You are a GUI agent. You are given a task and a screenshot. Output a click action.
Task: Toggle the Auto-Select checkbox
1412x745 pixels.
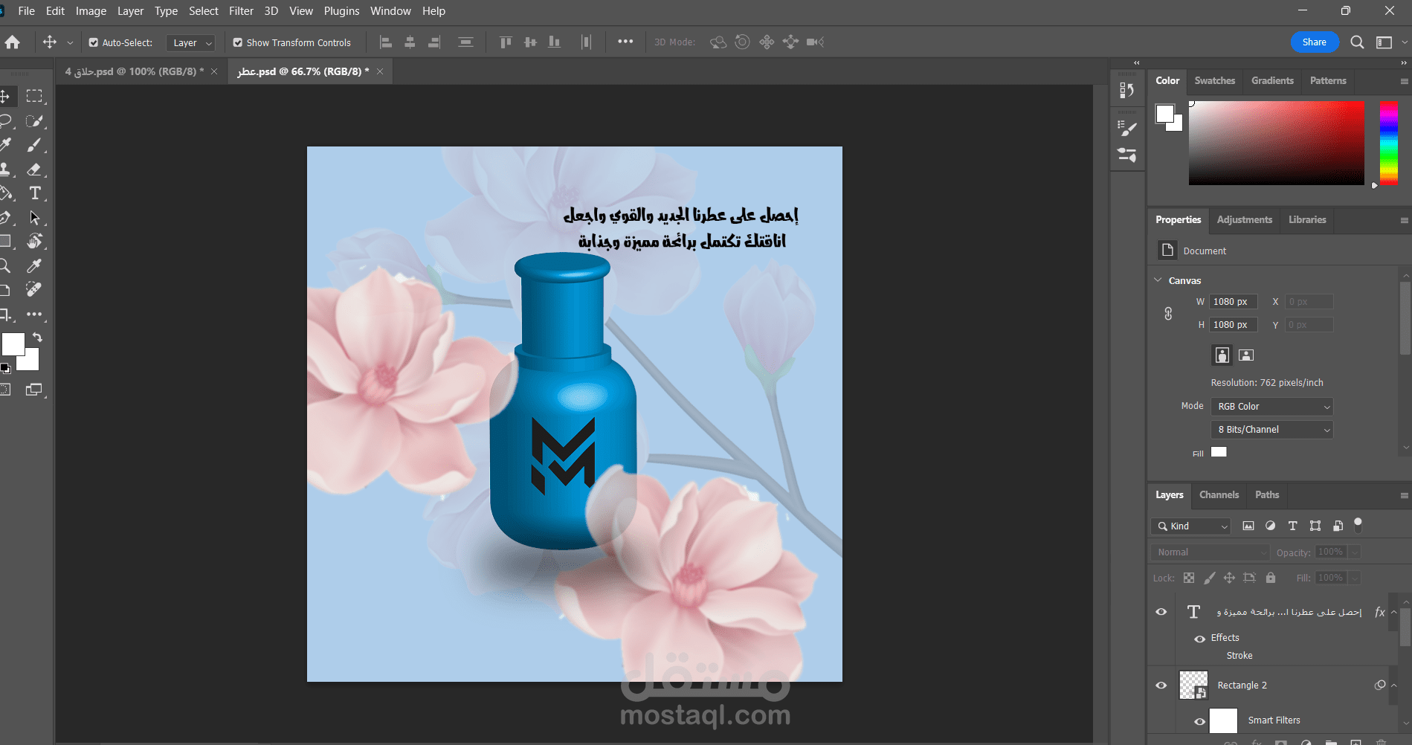click(x=94, y=42)
